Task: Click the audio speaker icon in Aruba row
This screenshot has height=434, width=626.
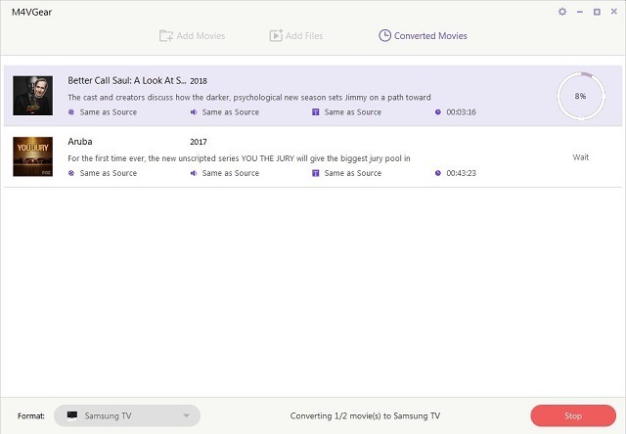Action: pyautogui.click(x=194, y=173)
